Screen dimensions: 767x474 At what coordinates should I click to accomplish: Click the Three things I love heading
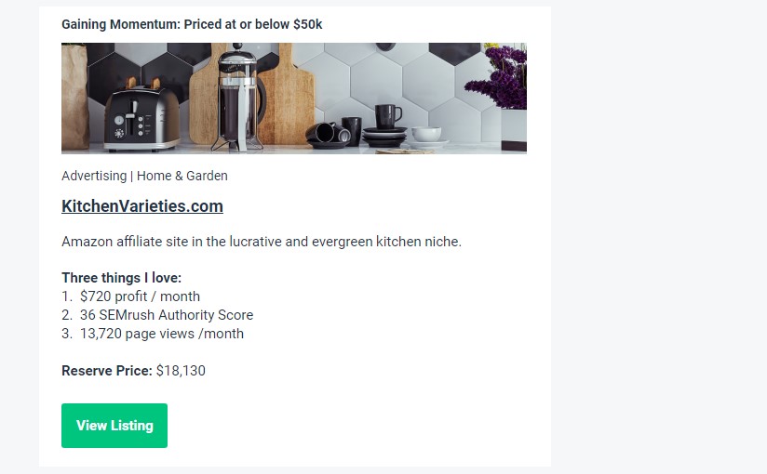coord(121,278)
